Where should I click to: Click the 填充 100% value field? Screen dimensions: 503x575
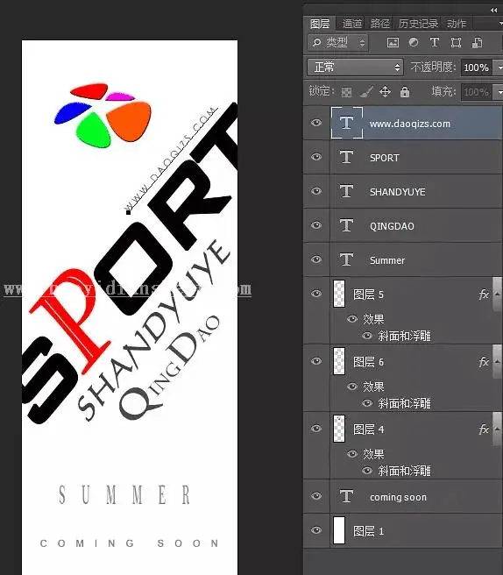(x=476, y=92)
